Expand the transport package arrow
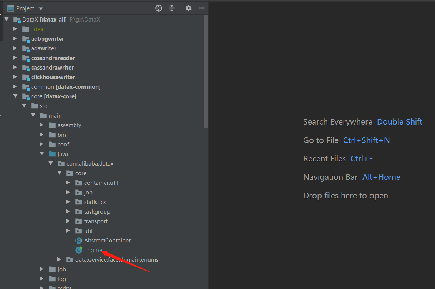Screen dimensions: 435x289 [x=68, y=221]
